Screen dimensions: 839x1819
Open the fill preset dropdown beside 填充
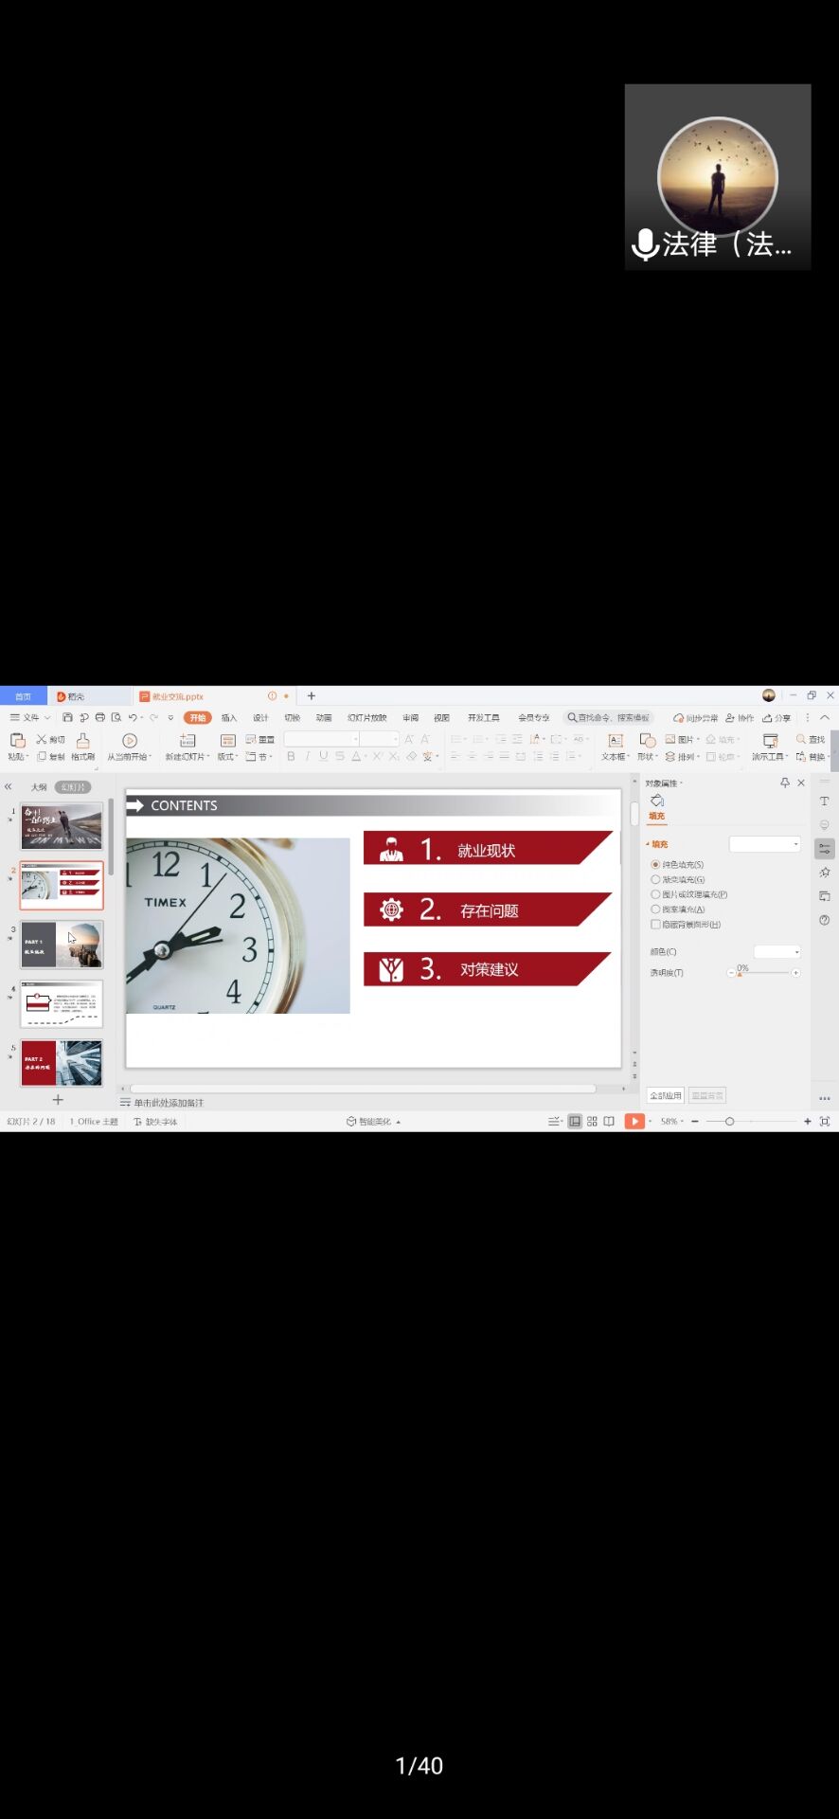point(765,844)
